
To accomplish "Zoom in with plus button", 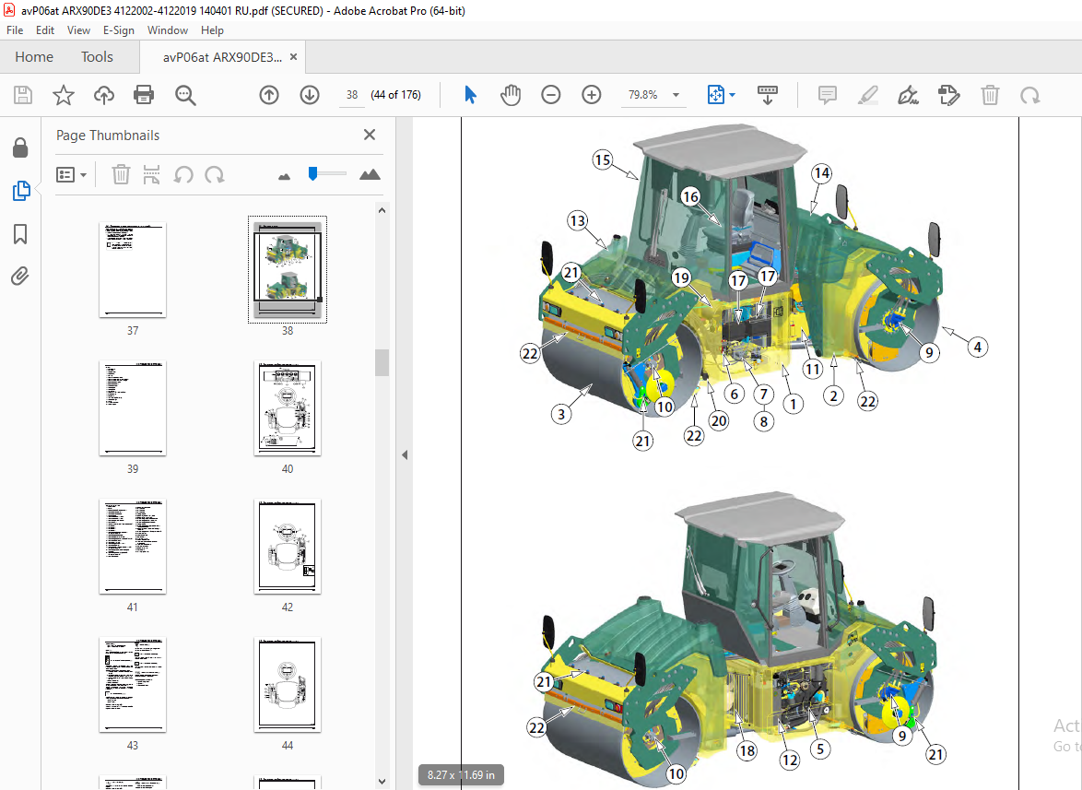I will pyautogui.click(x=592, y=95).
